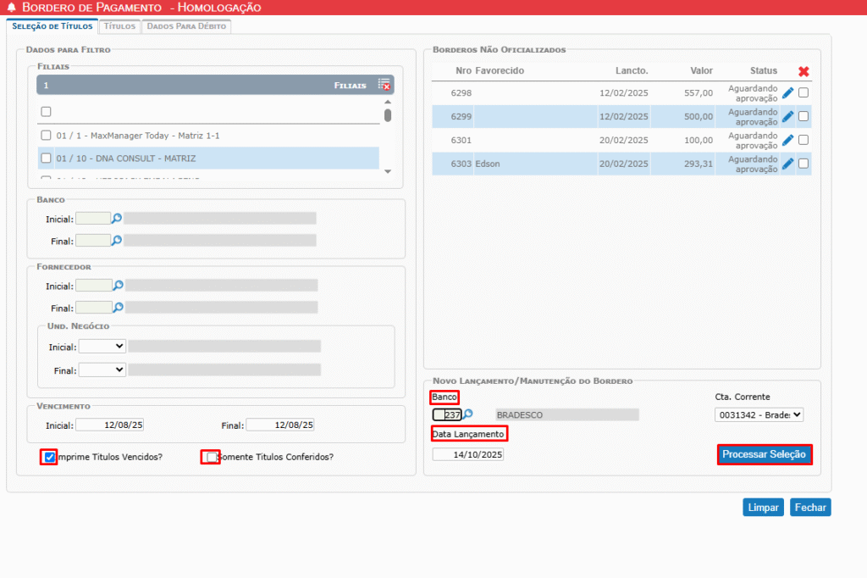The height and width of the screenshot is (578, 867).
Task: Enable Somente Titulos Conferidos checkbox
Action: tap(211, 457)
